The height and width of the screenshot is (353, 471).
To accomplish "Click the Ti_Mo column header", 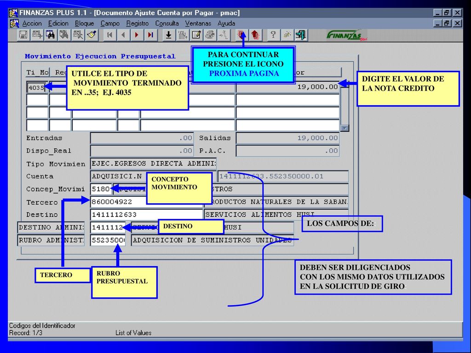I will coord(37,72).
